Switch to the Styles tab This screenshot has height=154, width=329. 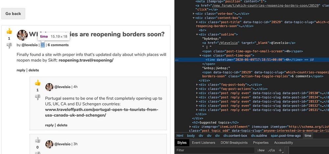182,143
